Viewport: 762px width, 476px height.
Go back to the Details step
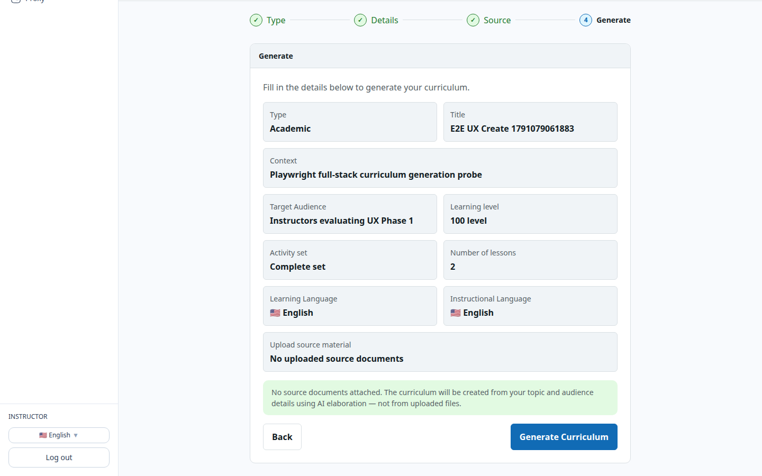pyautogui.click(x=376, y=20)
